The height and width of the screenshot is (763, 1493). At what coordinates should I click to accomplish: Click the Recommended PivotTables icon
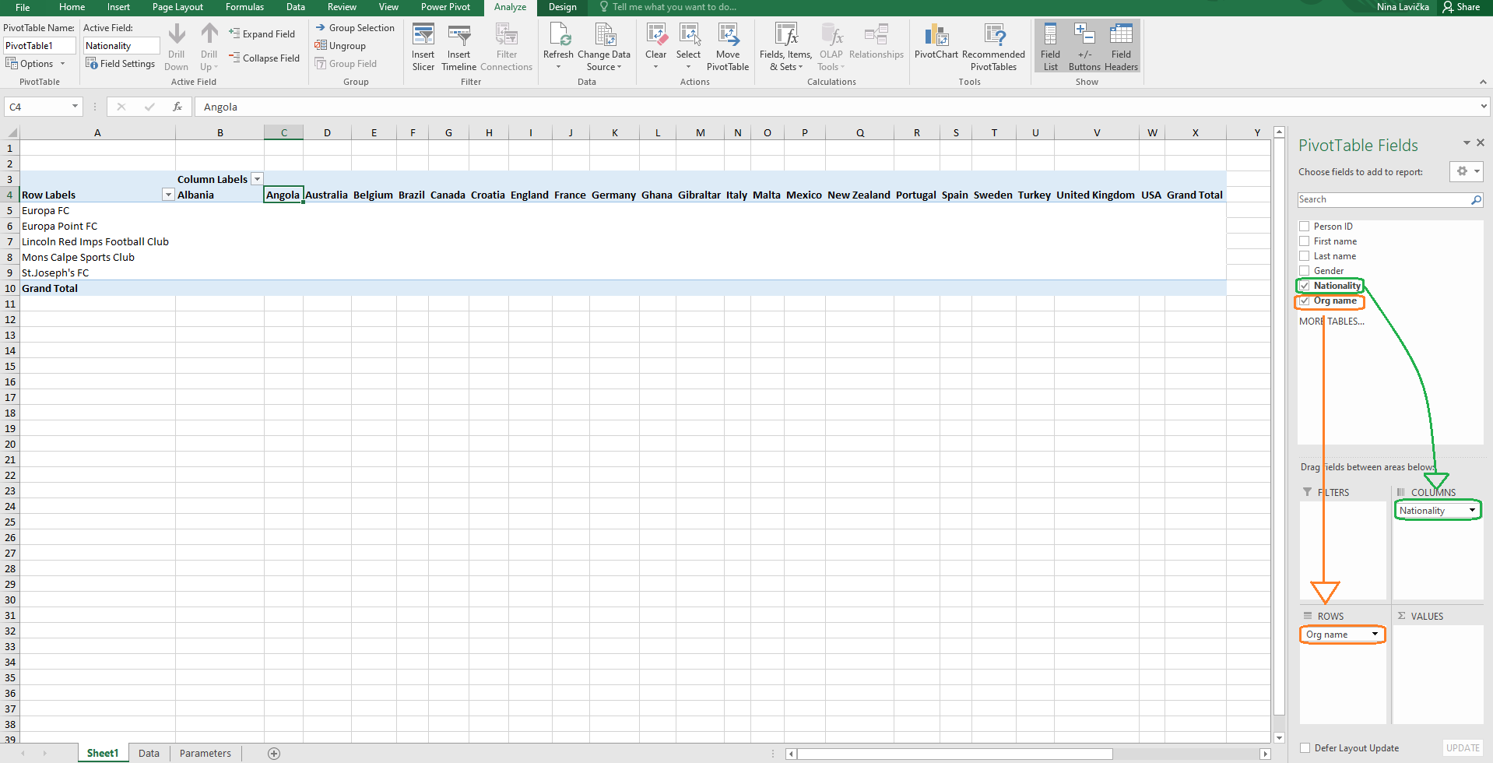pos(993,37)
